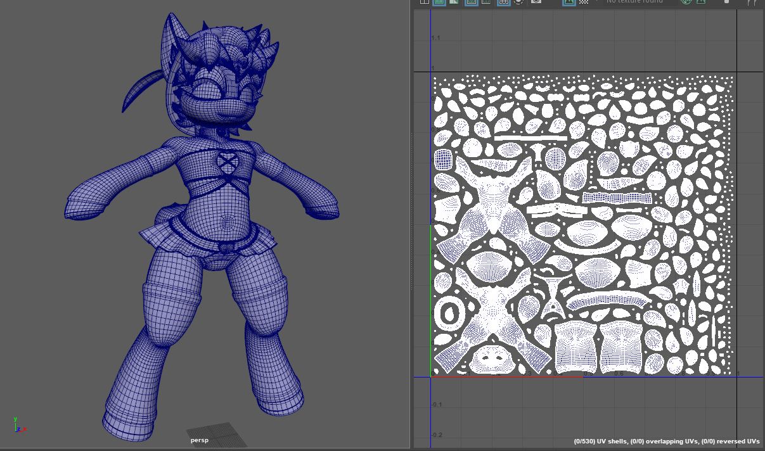Click the X emblem on character's chest
Screen dimensions: 765x451
pyautogui.click(x=226, y=163)
